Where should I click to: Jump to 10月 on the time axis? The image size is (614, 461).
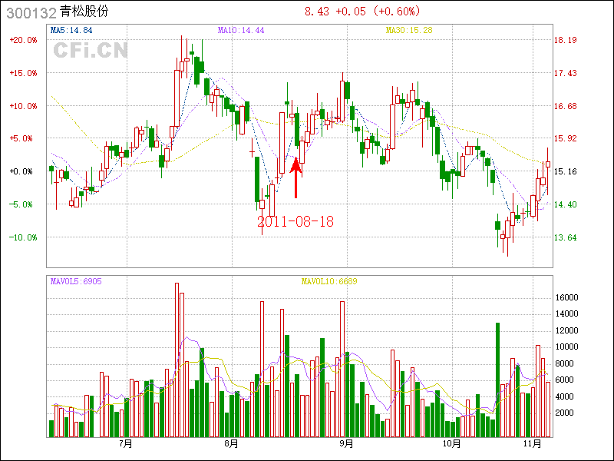(452, 443)
